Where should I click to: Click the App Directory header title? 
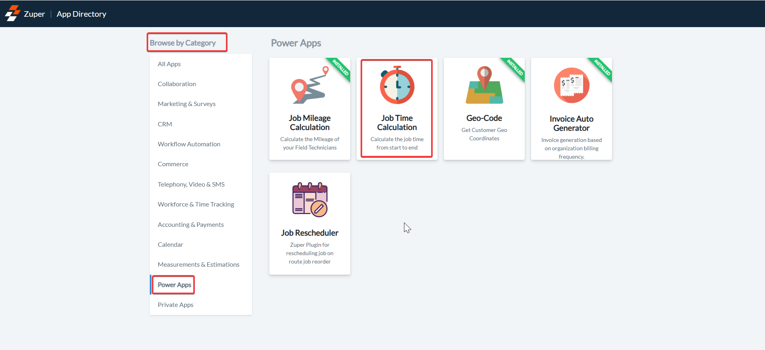pos(81,14)
